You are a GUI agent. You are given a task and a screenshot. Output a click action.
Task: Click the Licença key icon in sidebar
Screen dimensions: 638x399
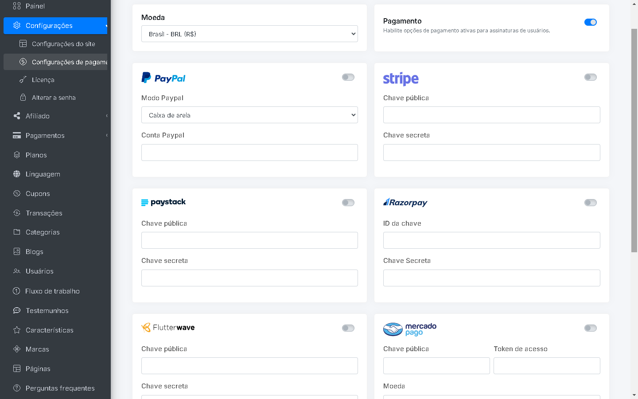click(x=23, y=80)
